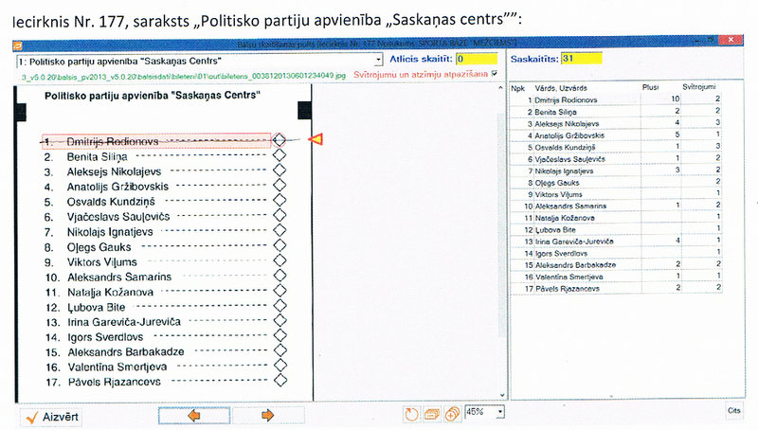Click diamond mark next to Irina Gareviča-Jureviča
The height and width of the screenshot is (430, 758).
pyautogui.click(x=280, y=320)
